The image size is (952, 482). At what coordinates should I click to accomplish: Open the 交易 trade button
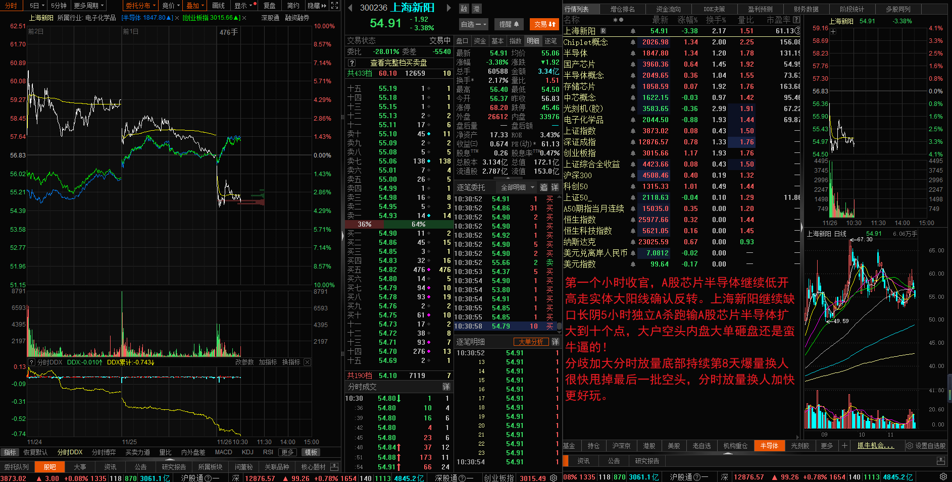544,24
